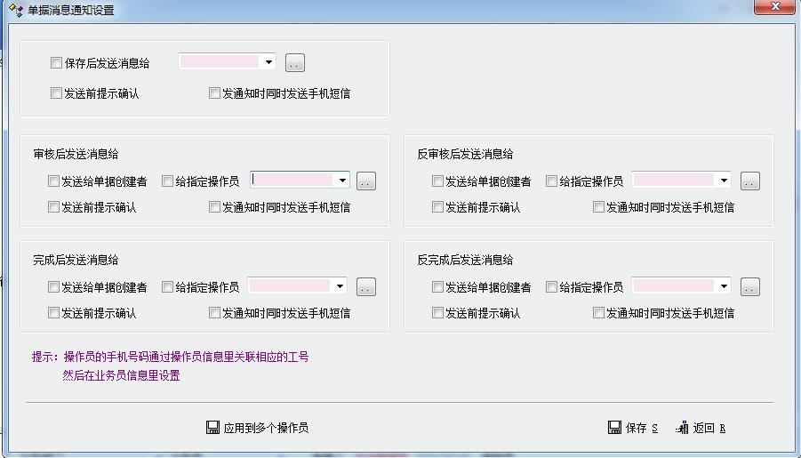Click browse button in 反审核后发送消息给 section
The image size is (801, 458).
coord(750,181)
